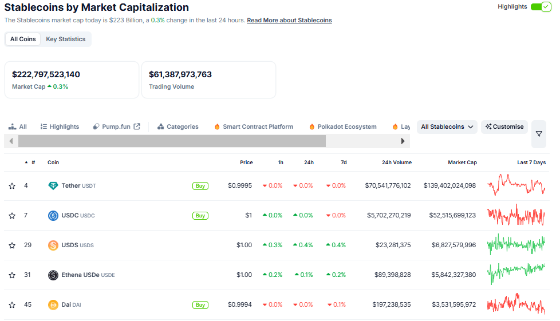Image resolution: width=560 pixels, height=321 pixels.
Task: Open the USDC coin name link
Action: 78,216
